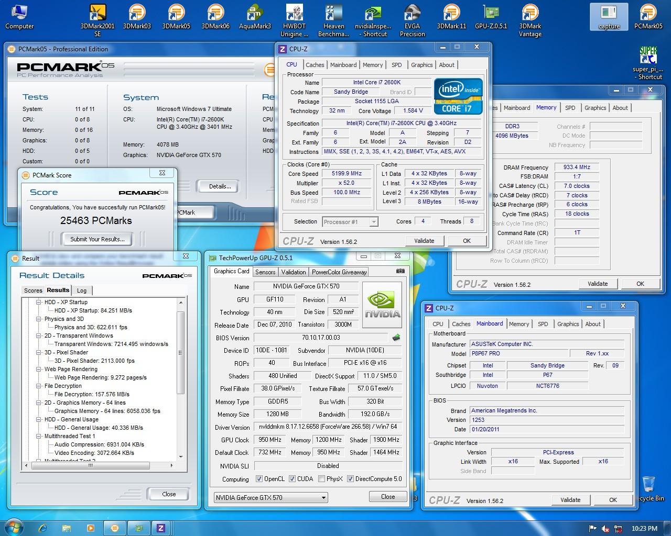671x536 pixels.
Task: Open the Windows Start menu
Action: [14, 528]
